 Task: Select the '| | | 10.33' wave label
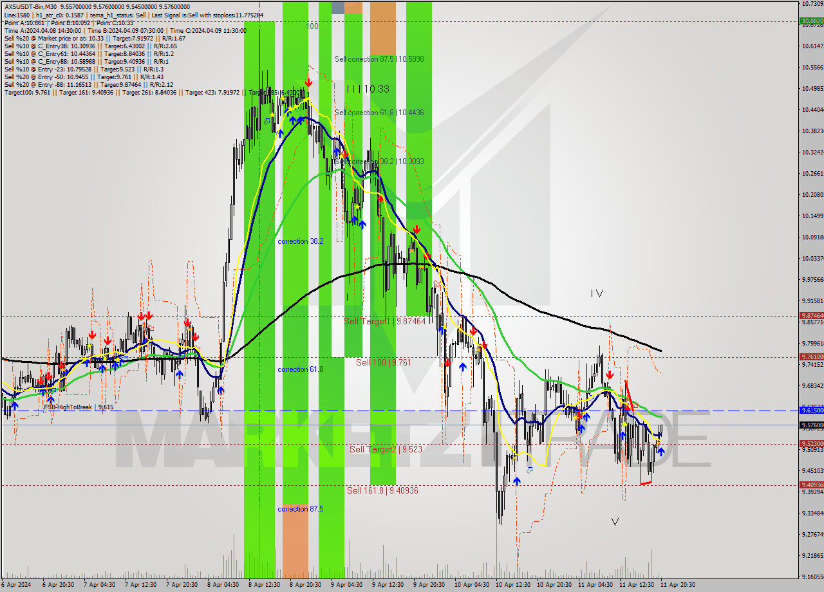click(368, 89)
